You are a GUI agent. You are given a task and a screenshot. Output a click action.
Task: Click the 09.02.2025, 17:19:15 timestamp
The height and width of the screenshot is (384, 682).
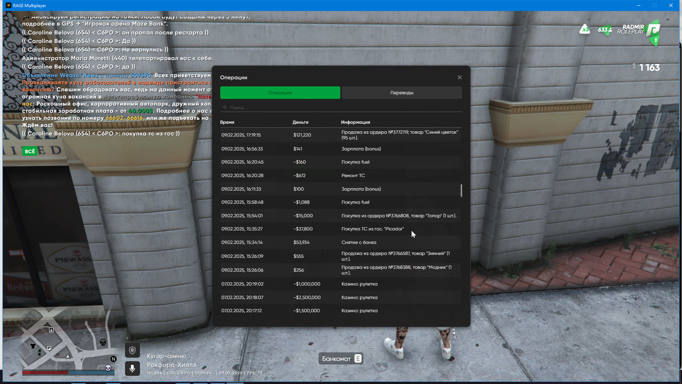(x=241, y=135)
